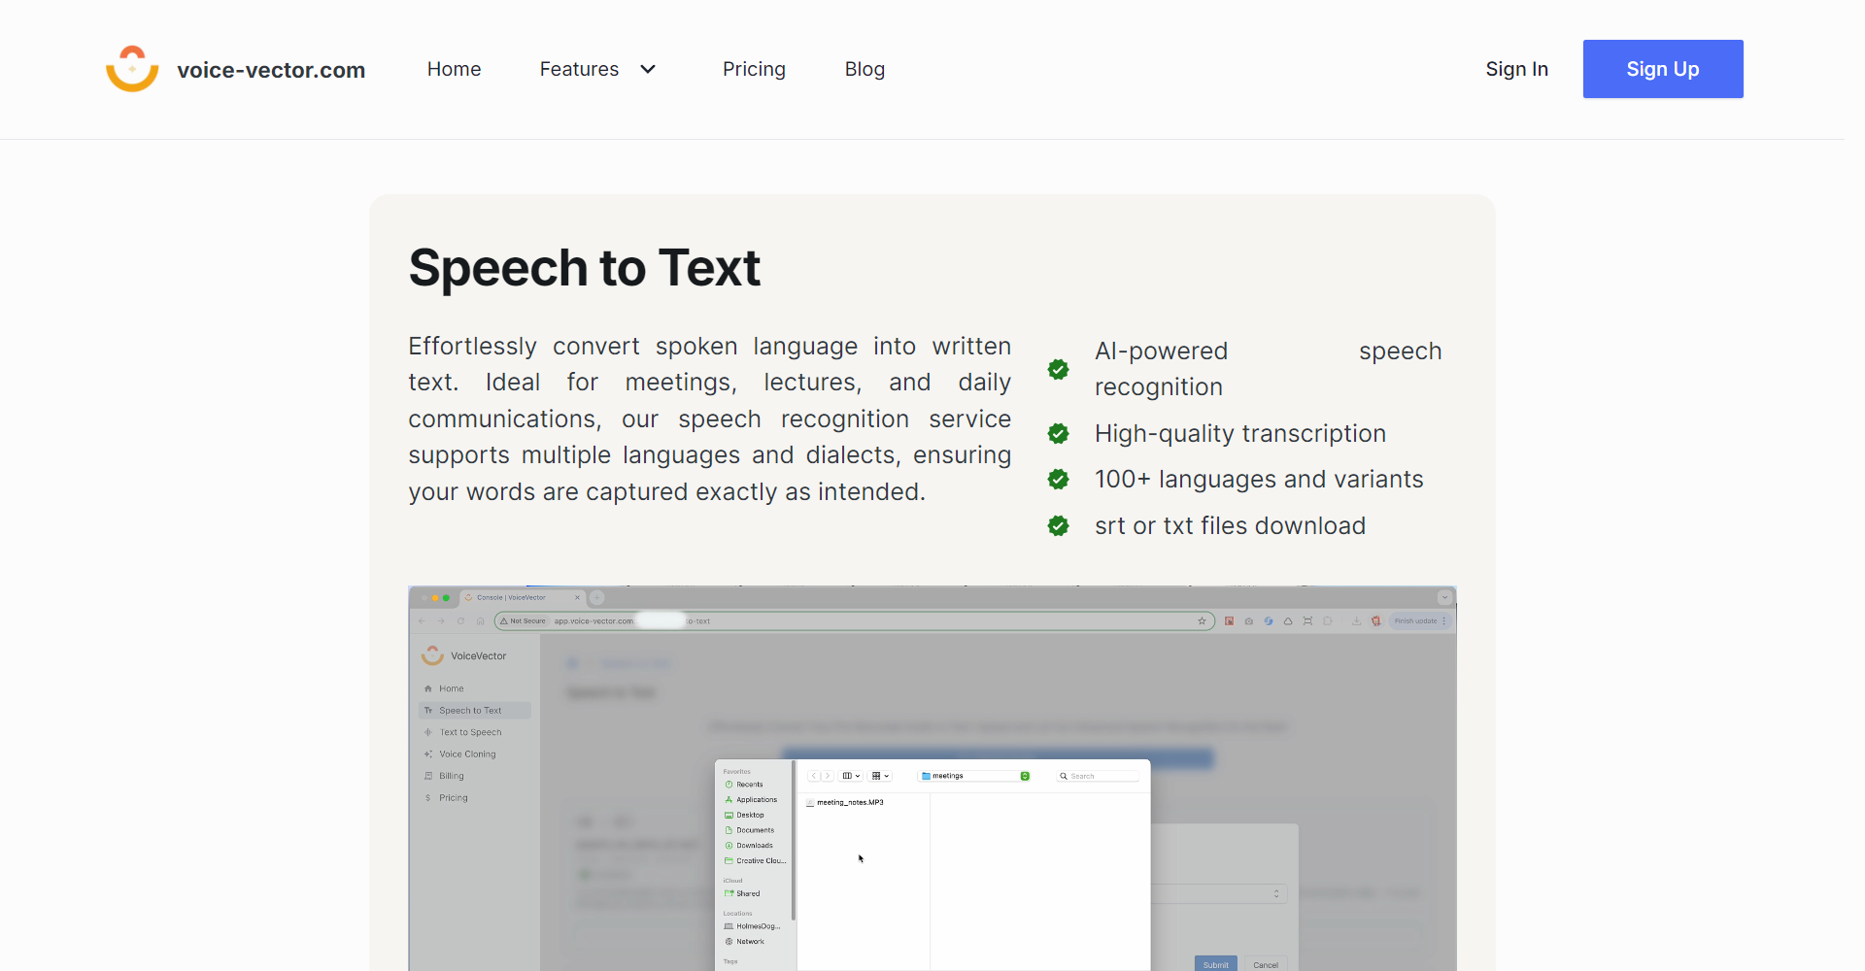Screen dimensions: 1865x971
Task: Select the Speech to Text heading
Action: pyautogui.click(x=584, y=267)
